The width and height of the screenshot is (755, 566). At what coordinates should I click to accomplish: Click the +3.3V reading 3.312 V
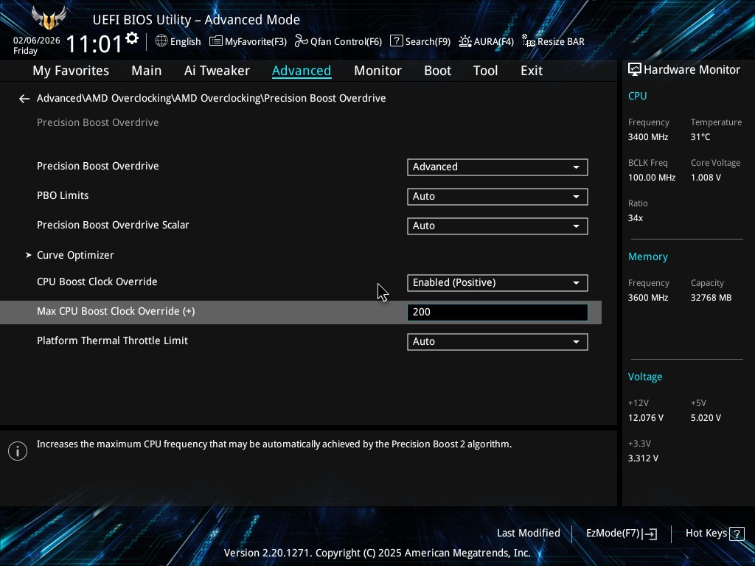coord(643,458)
